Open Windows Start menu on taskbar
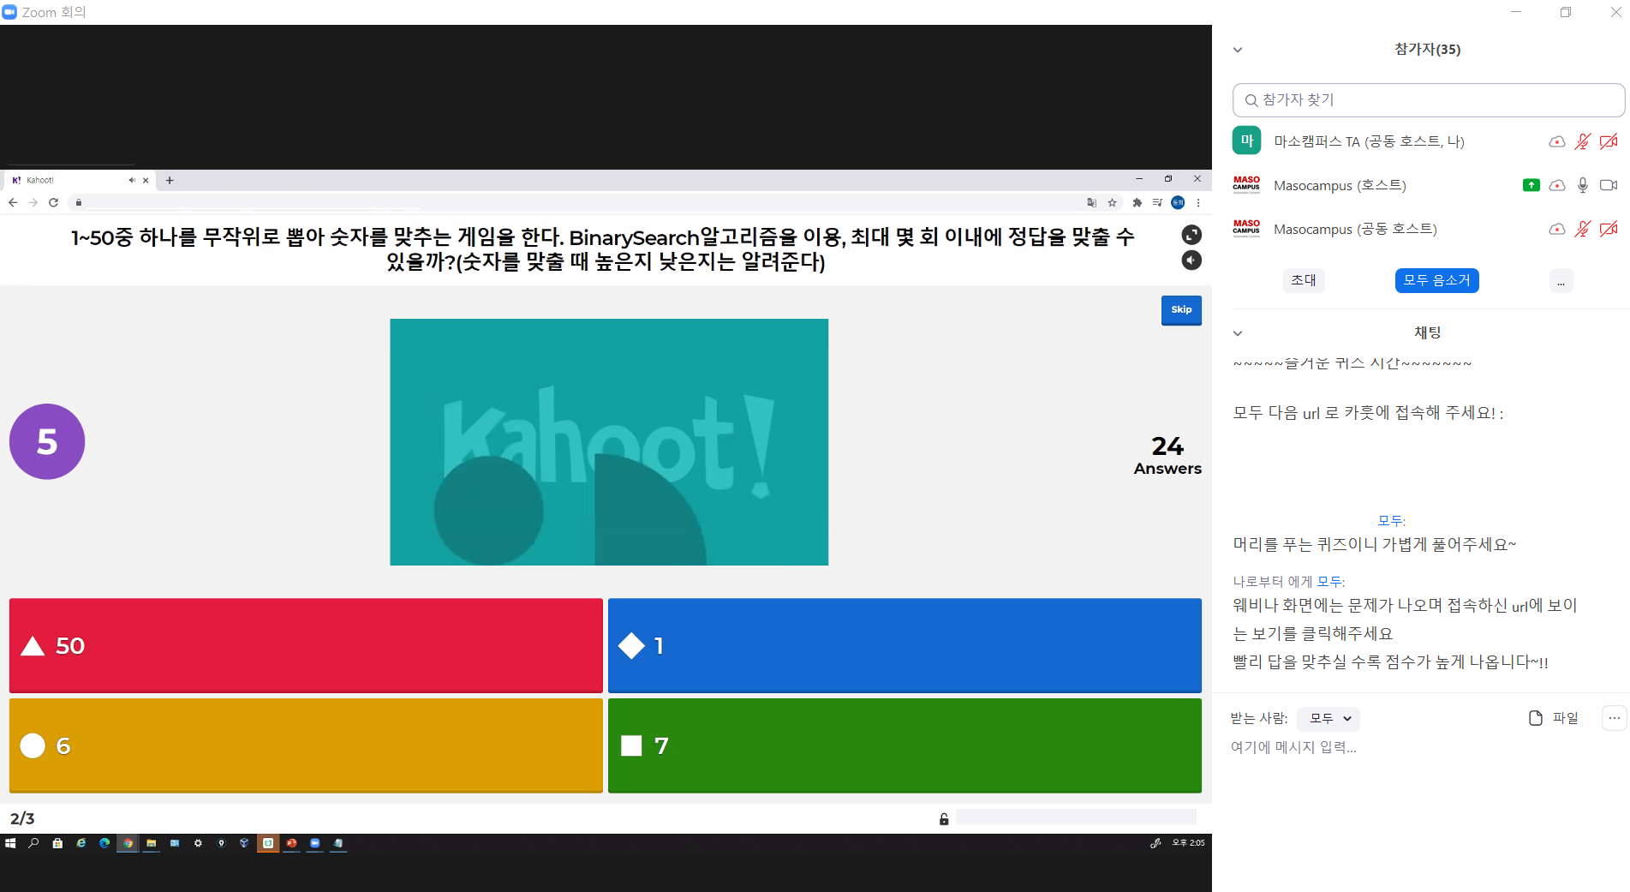The width and height of the screenshot is (1630, 892). tap(10, 843)
